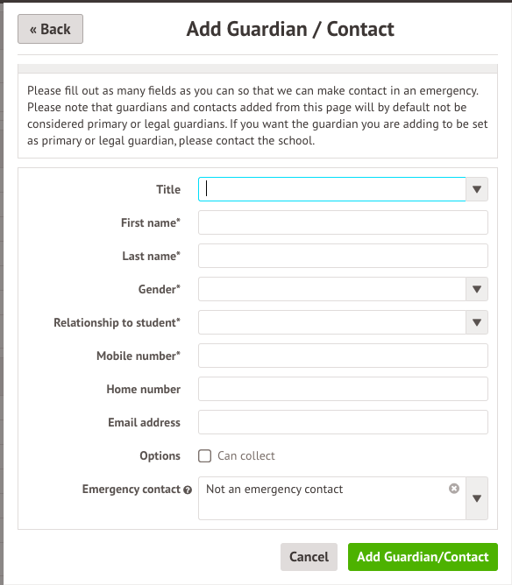Expand the Gender dropdown arrow
The image size is (512, 585).
(477, 289)
